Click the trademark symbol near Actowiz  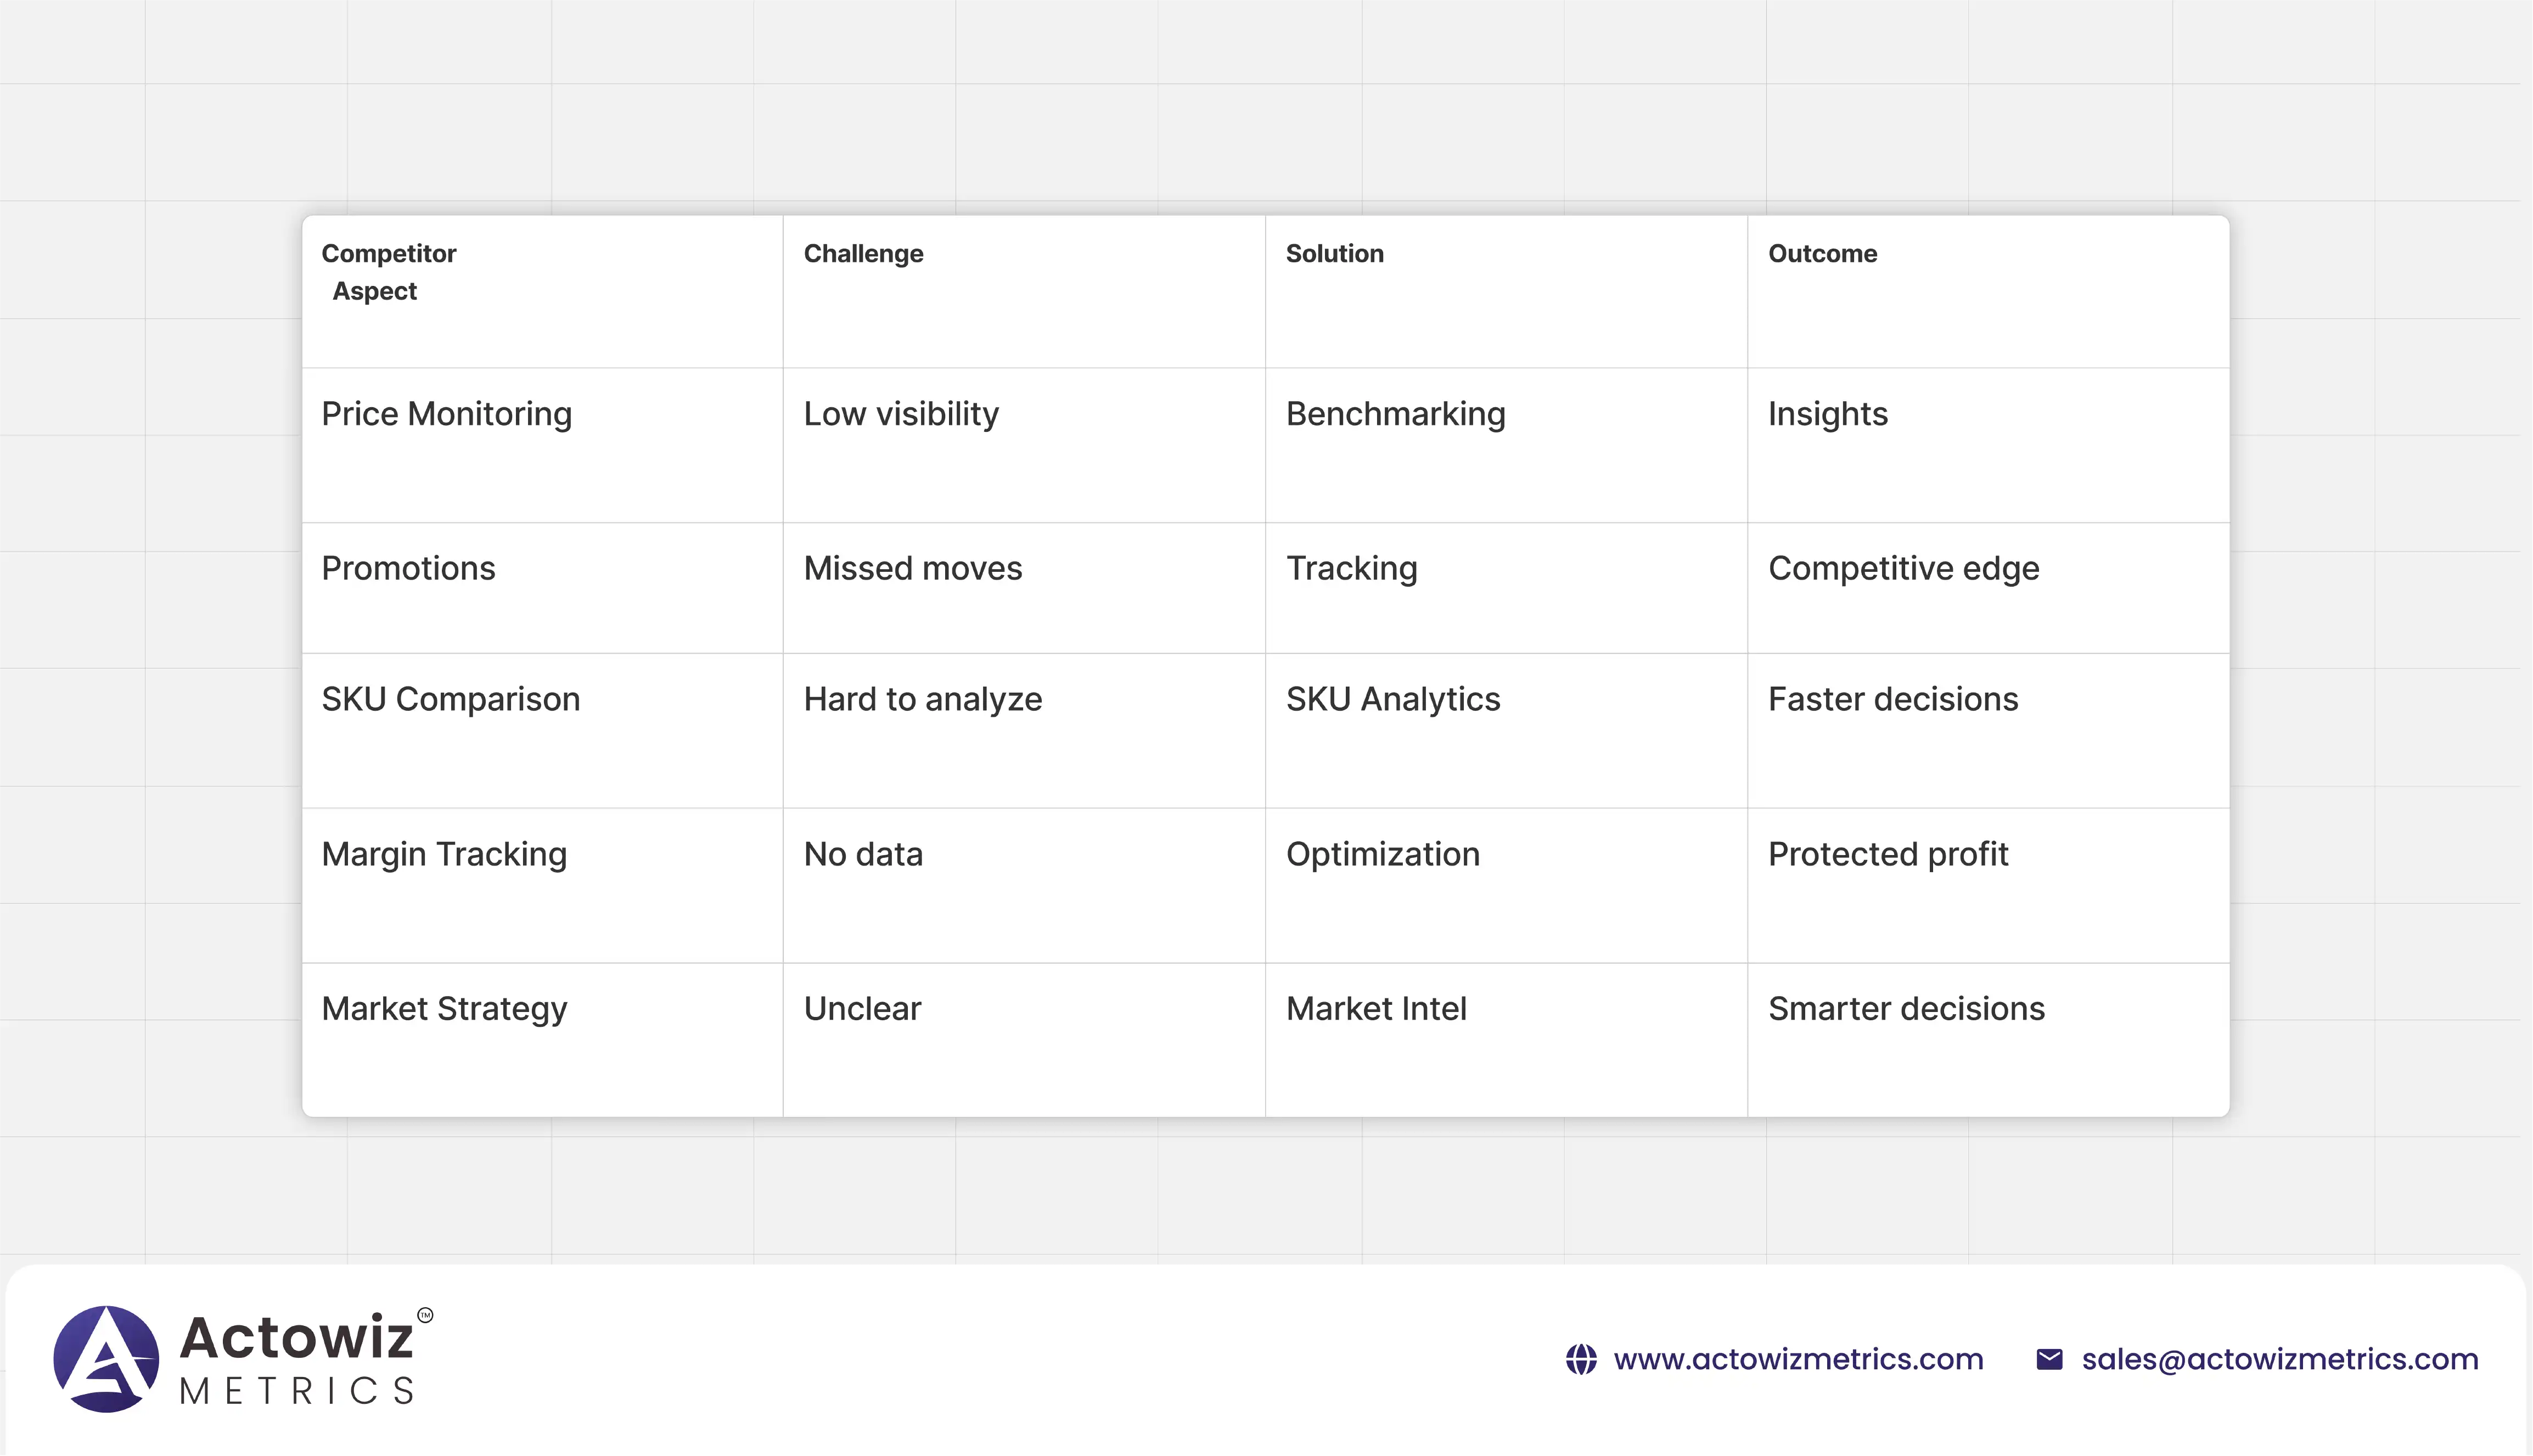point(425,1316)
